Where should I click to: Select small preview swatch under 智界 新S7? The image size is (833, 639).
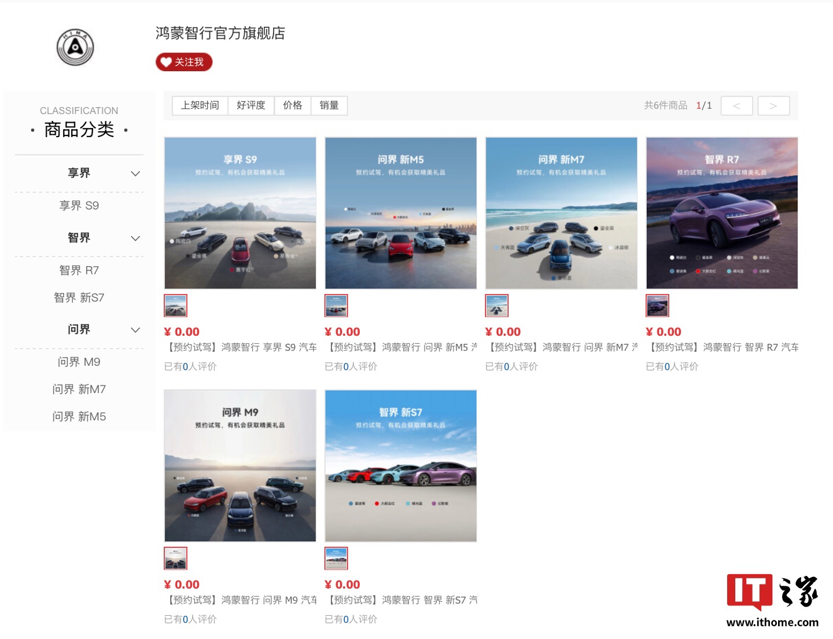coord(337,559)
